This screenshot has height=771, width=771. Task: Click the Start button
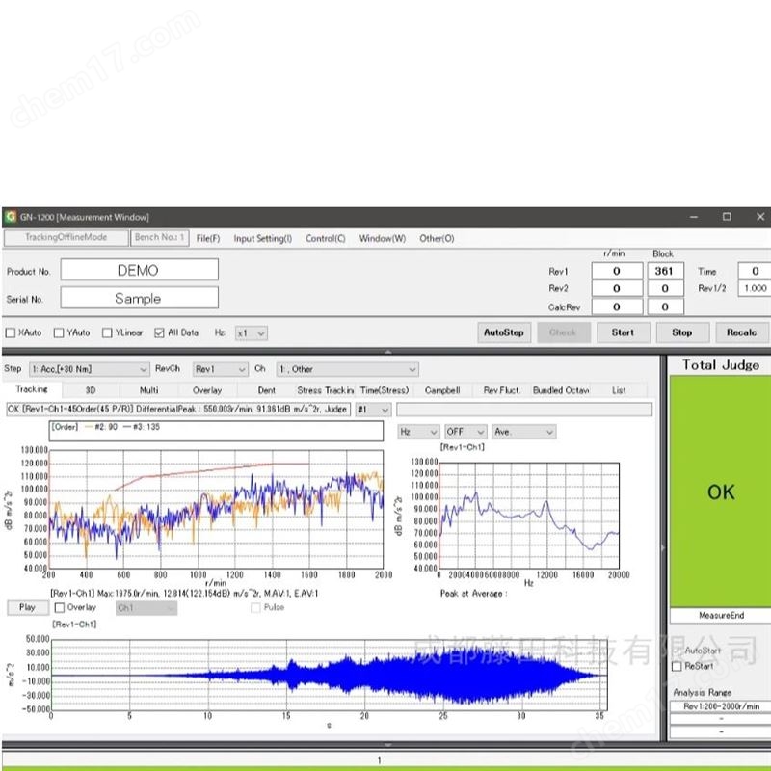click(x=623, y=332)
